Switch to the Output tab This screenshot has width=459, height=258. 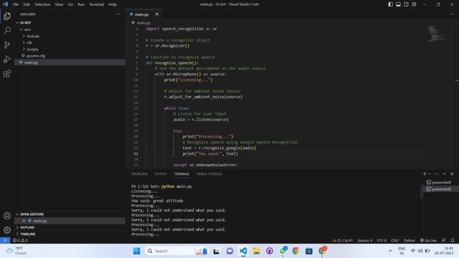pos(161,174)
